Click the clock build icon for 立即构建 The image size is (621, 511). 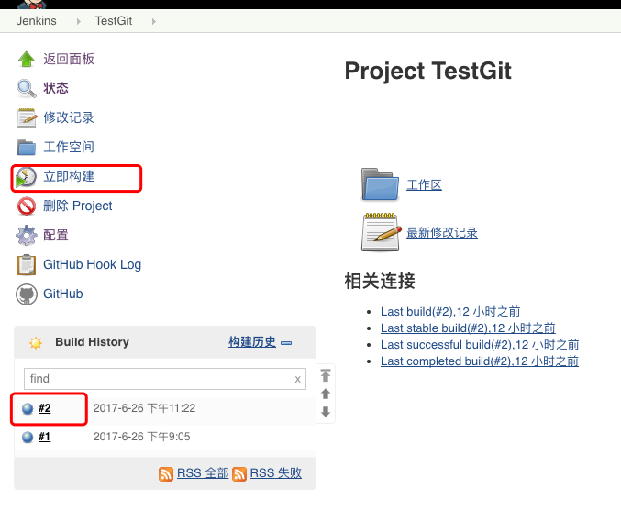pyautogui.click(x=26, y=177)
